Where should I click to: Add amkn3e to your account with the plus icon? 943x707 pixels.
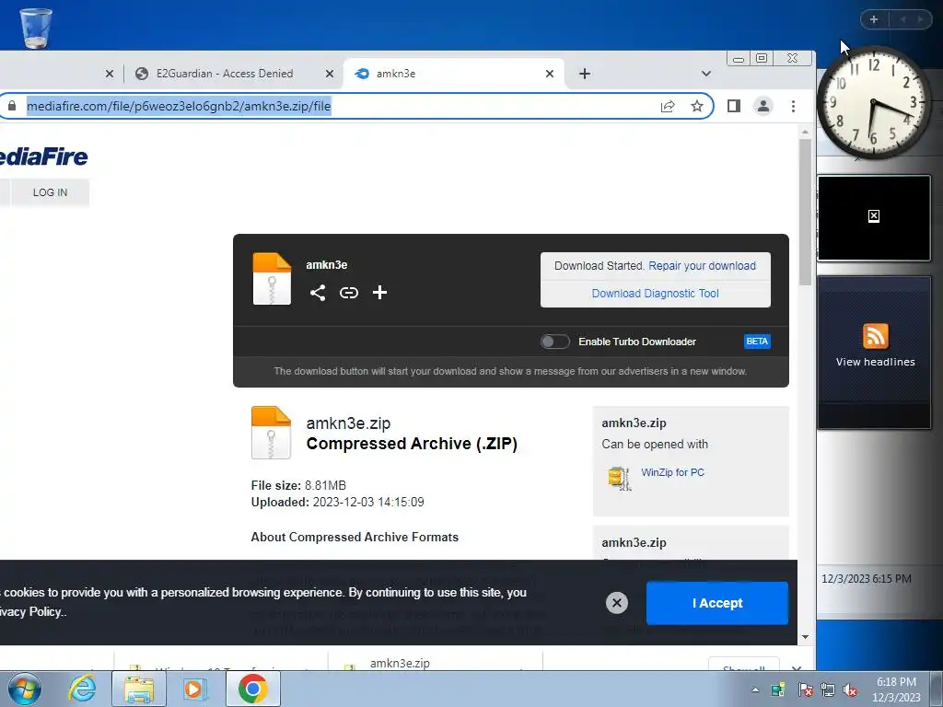pos(379,293)
